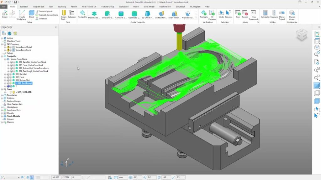Viewport: 321px width, 180px height.
Task: Expand the NC Programs tree node
Action: click(2, 43)
